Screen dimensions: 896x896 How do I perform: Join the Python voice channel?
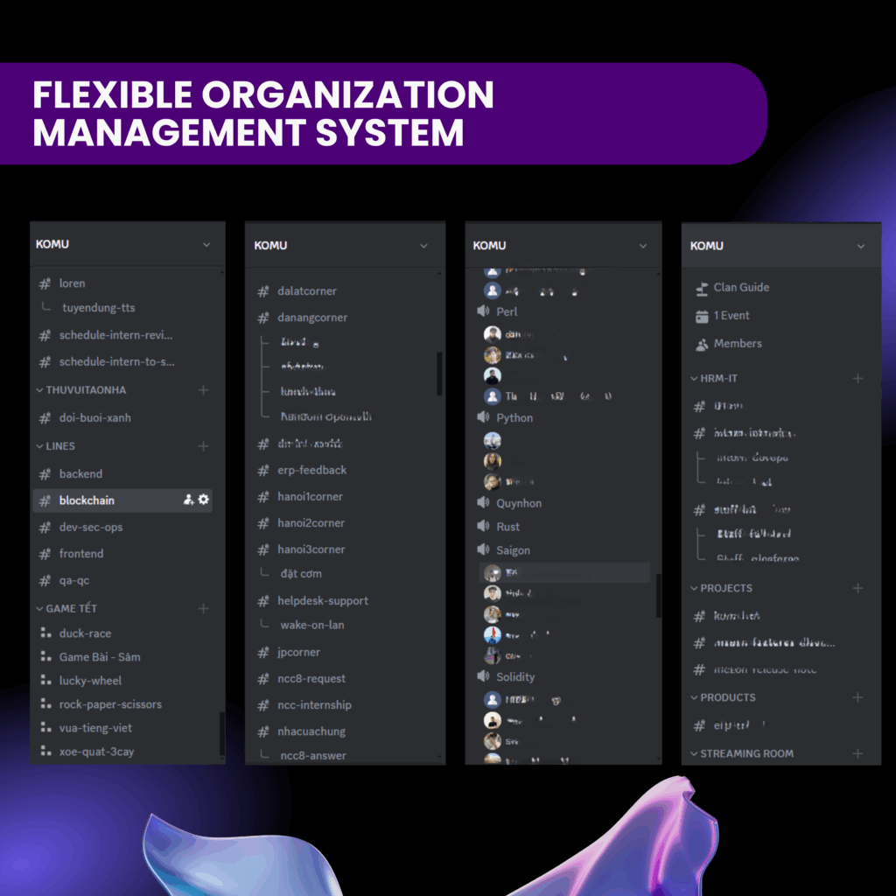505,417
